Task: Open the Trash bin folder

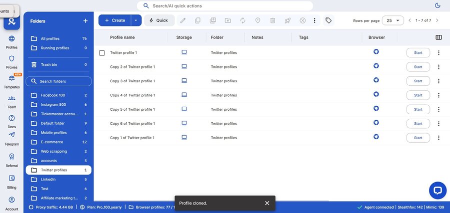Action: (x=58, y=65)
